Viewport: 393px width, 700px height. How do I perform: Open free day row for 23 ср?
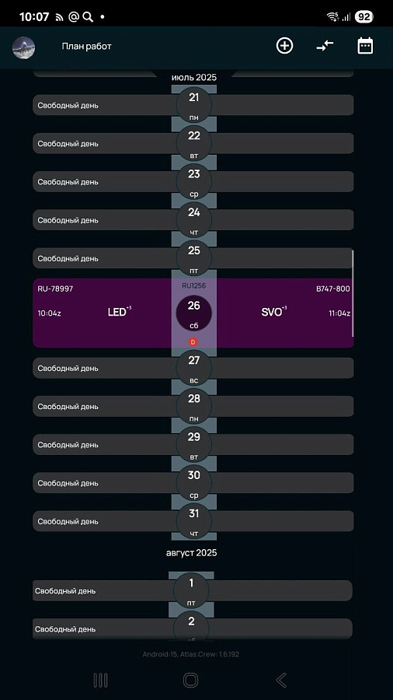point(193,182)
